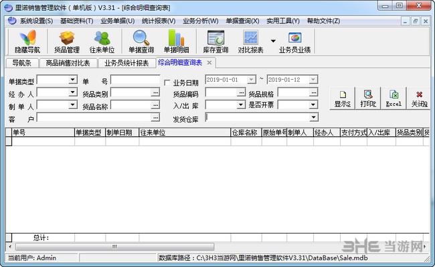Export results with the Excel button
The height and width of the screenshot is (267, 435).
394,98
